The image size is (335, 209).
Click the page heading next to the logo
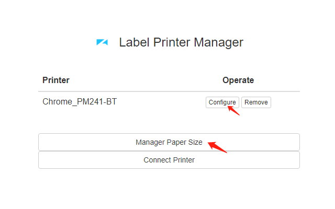pyautogui.click(x=181, y=42)
